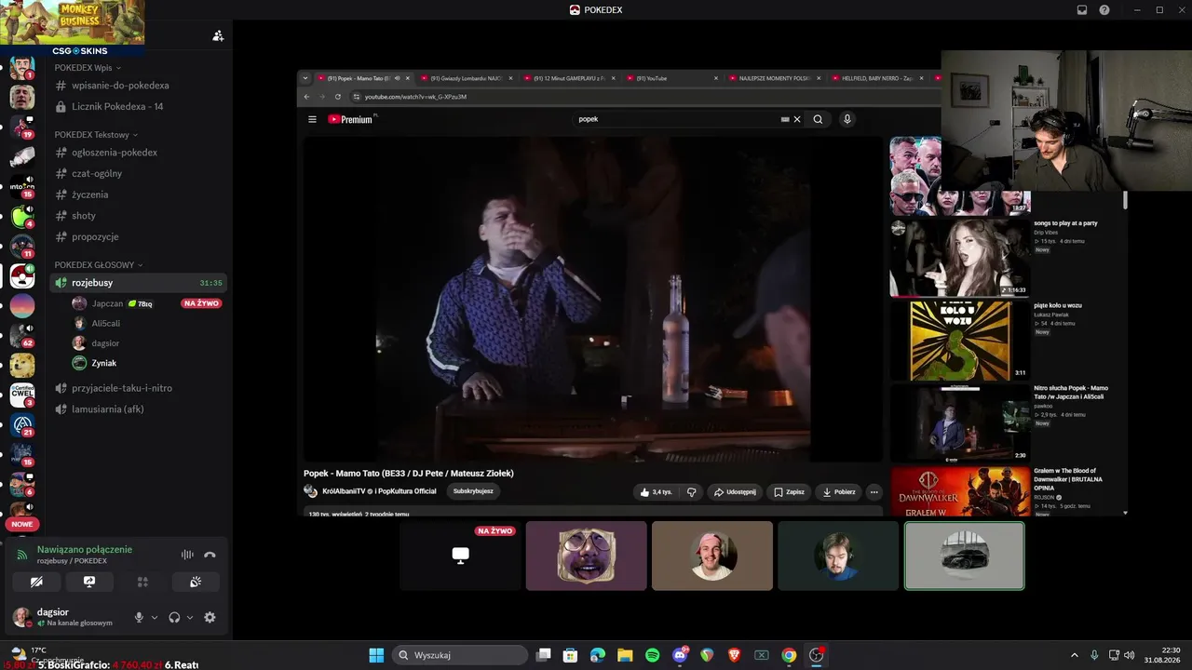Open the Pokeball server icon
The image size is (1192, 670).
[x=22, y=276]
